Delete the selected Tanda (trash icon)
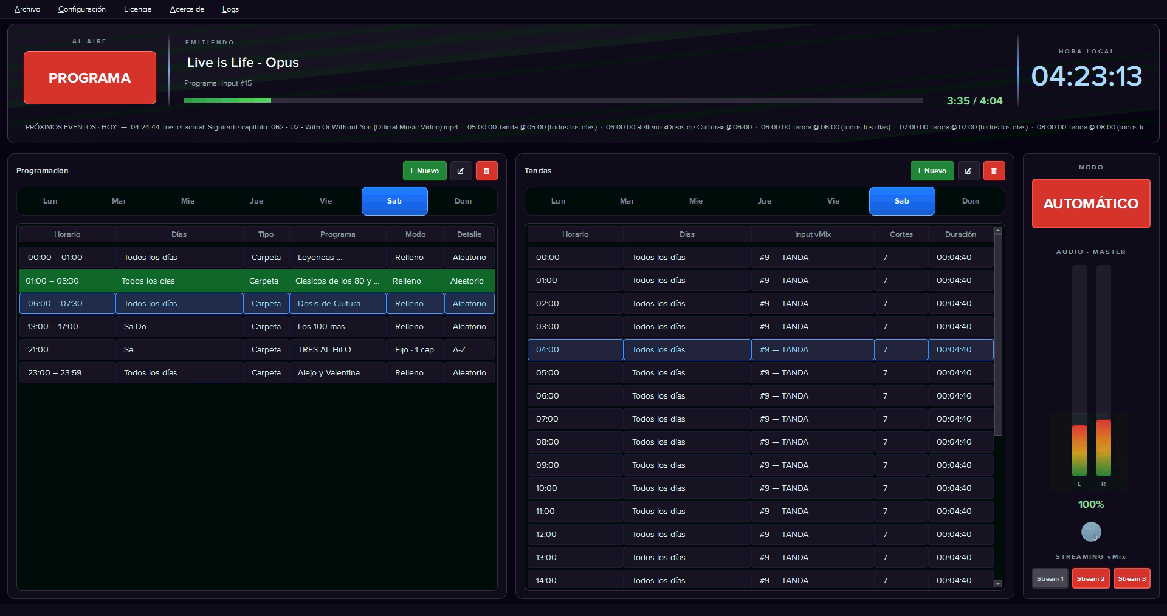This screenshot has height=616, width=1167. (994, 171)
